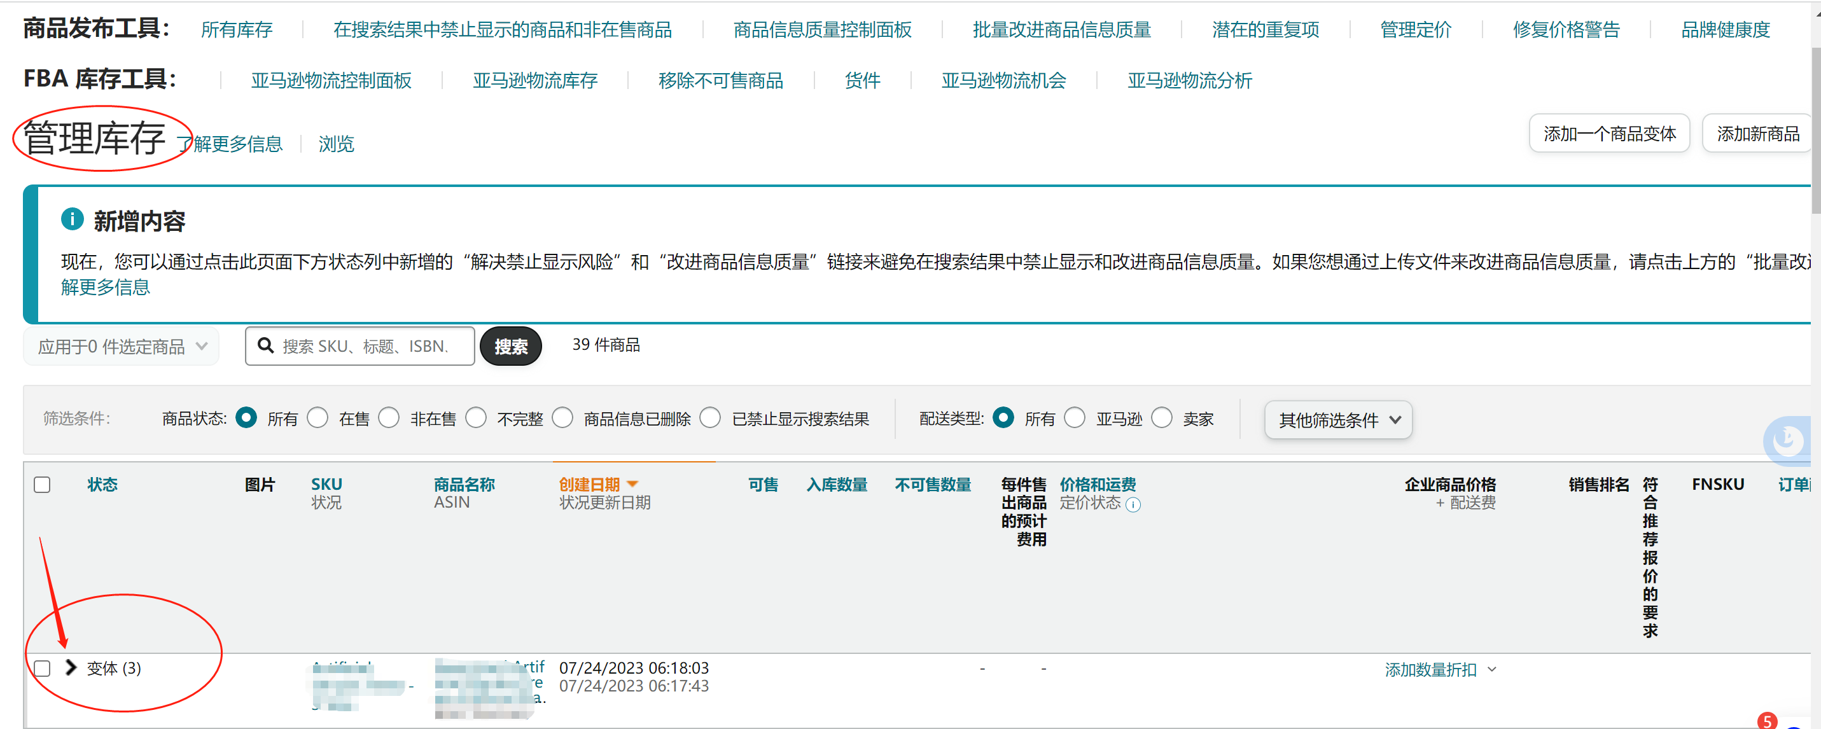This screenshot has width=1821, height=729.
Task: Click 添加新商品 button
Action: pyautogui.click(x=1758, y=134)
